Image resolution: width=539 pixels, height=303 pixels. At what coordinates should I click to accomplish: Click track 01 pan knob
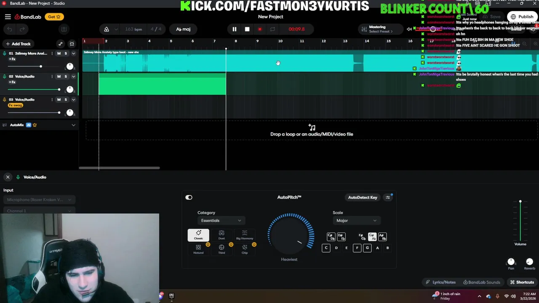coord(70,66)
